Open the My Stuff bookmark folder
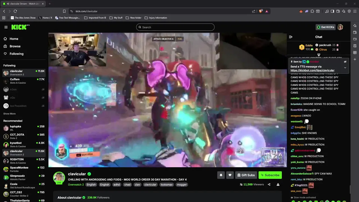The image size is (359, 202). 116,18
